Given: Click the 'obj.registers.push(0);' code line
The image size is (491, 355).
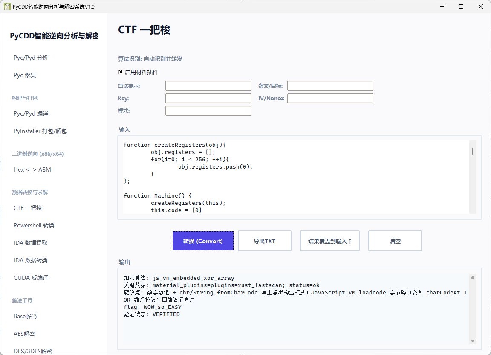Looking at the screenshot, I should point(215,166).
